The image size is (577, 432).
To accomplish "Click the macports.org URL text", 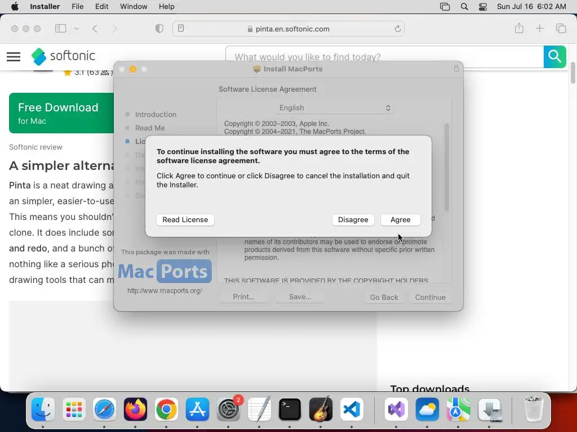I will (x=165, y=291).
